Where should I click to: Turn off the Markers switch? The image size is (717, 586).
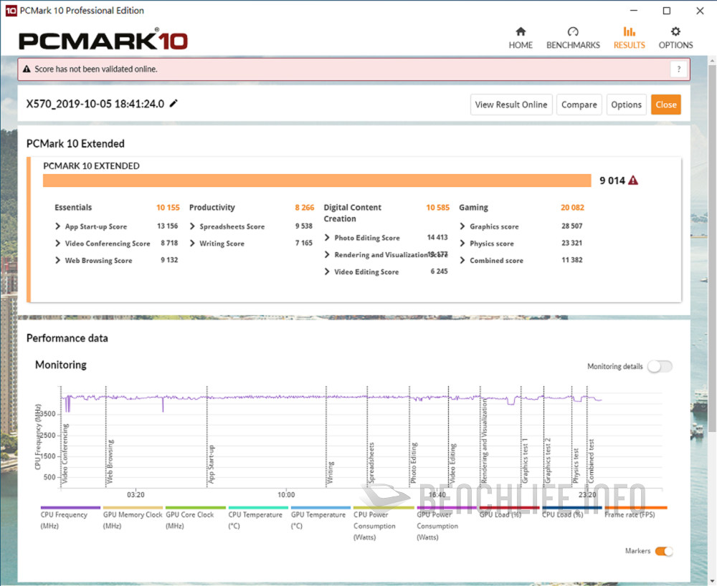(663, 552)
